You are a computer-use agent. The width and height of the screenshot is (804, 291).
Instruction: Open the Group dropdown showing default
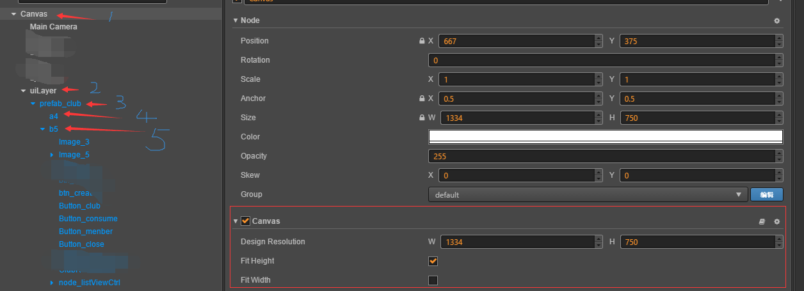(x=587, y=194)
